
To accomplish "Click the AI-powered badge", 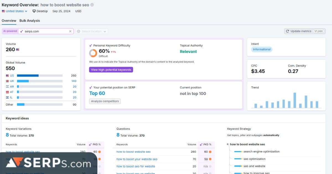I will pos(10,31).
